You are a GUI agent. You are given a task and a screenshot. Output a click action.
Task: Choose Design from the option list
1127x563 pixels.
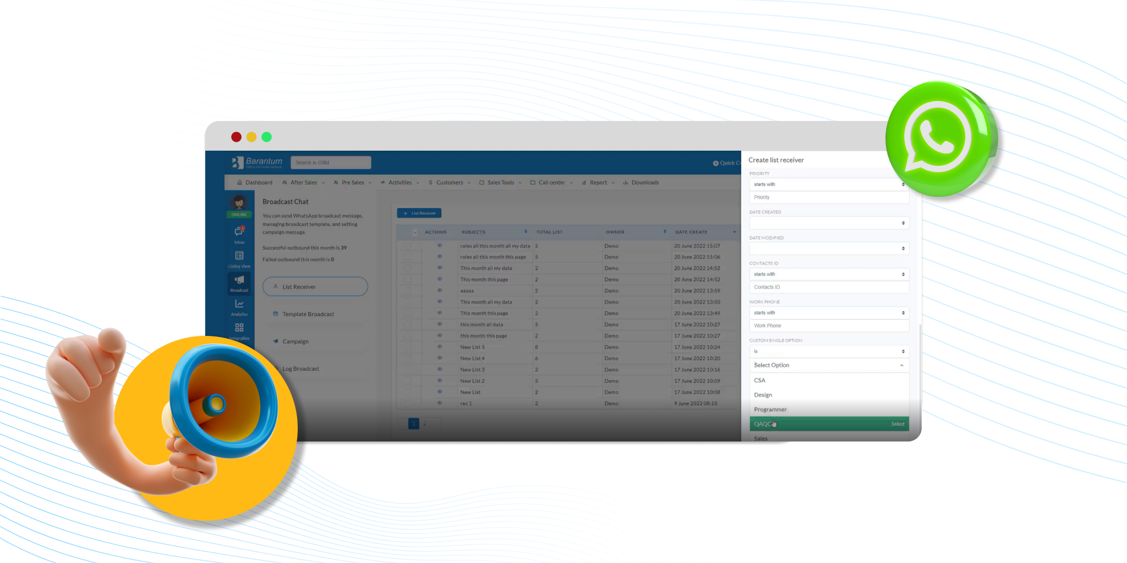click(x=829, y=395)
